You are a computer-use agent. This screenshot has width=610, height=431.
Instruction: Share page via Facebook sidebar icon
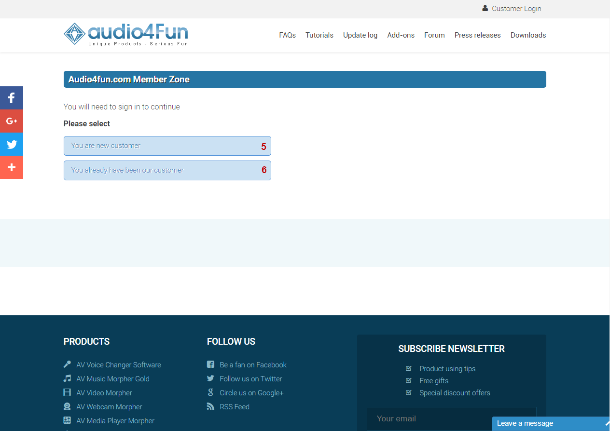click(12, 98)
